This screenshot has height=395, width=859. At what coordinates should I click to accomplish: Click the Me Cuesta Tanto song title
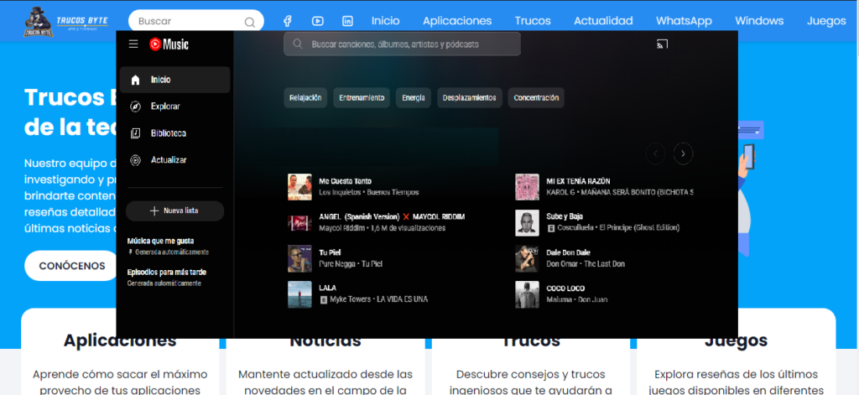[345, 181]
